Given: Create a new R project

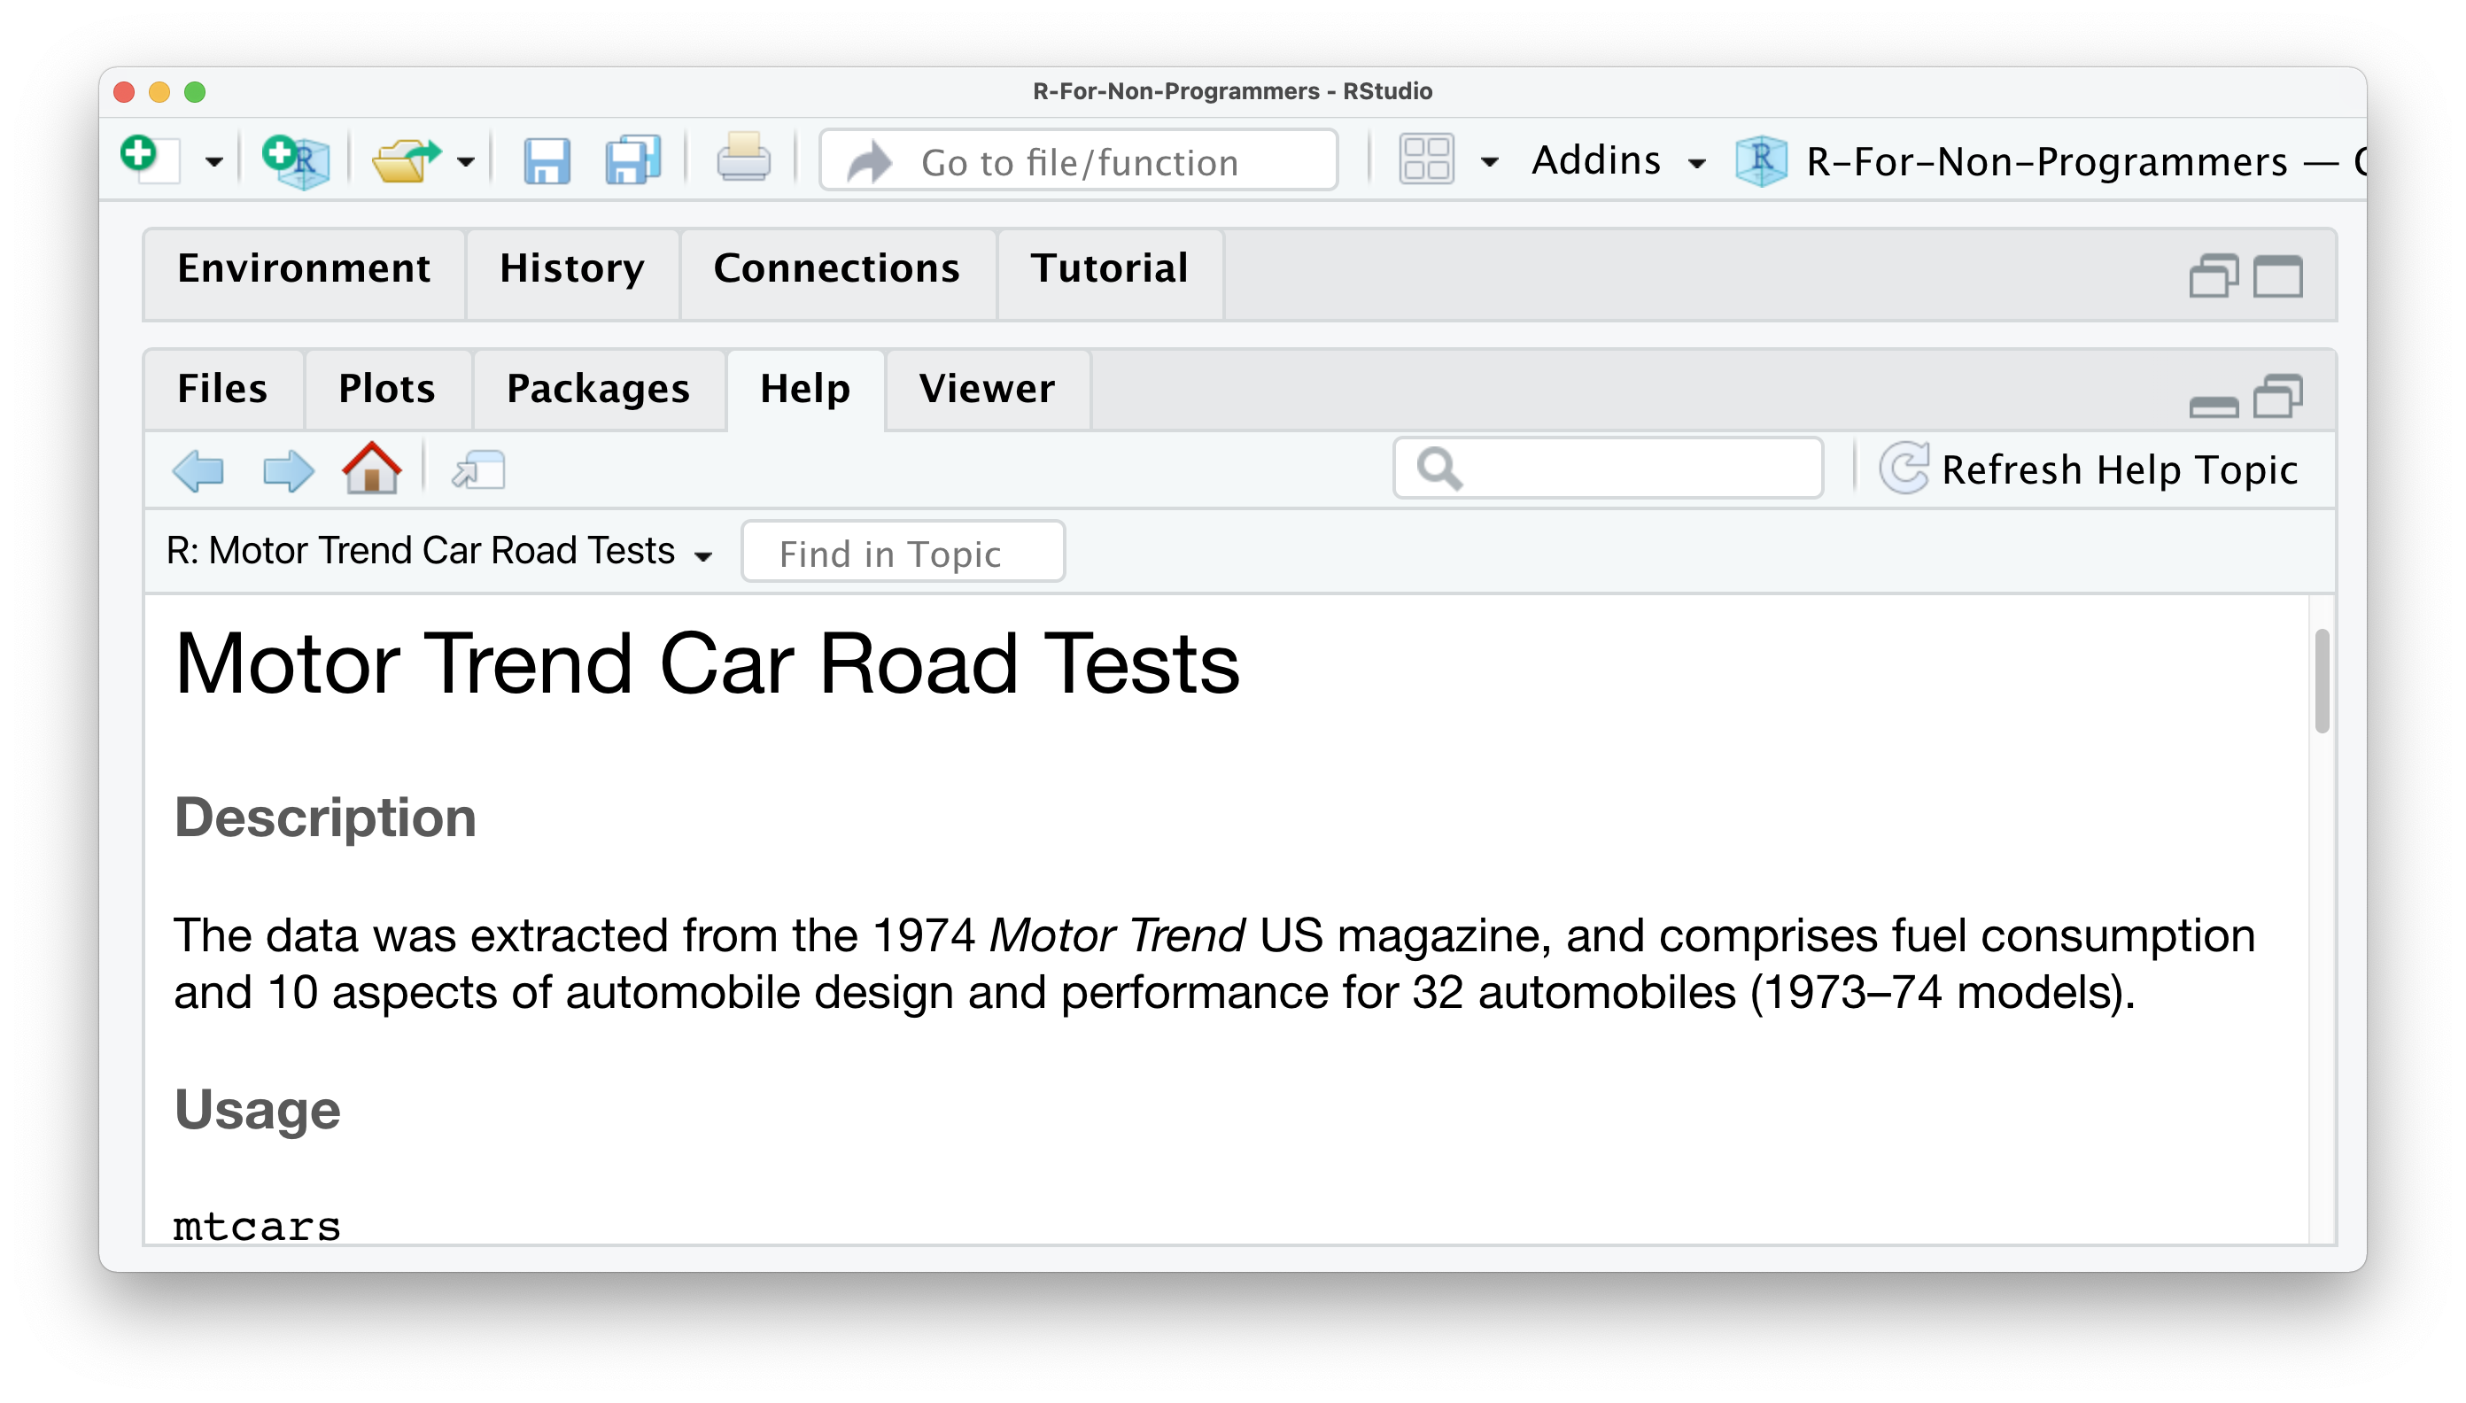Looking at the screenshot, I should click(296, 160).
